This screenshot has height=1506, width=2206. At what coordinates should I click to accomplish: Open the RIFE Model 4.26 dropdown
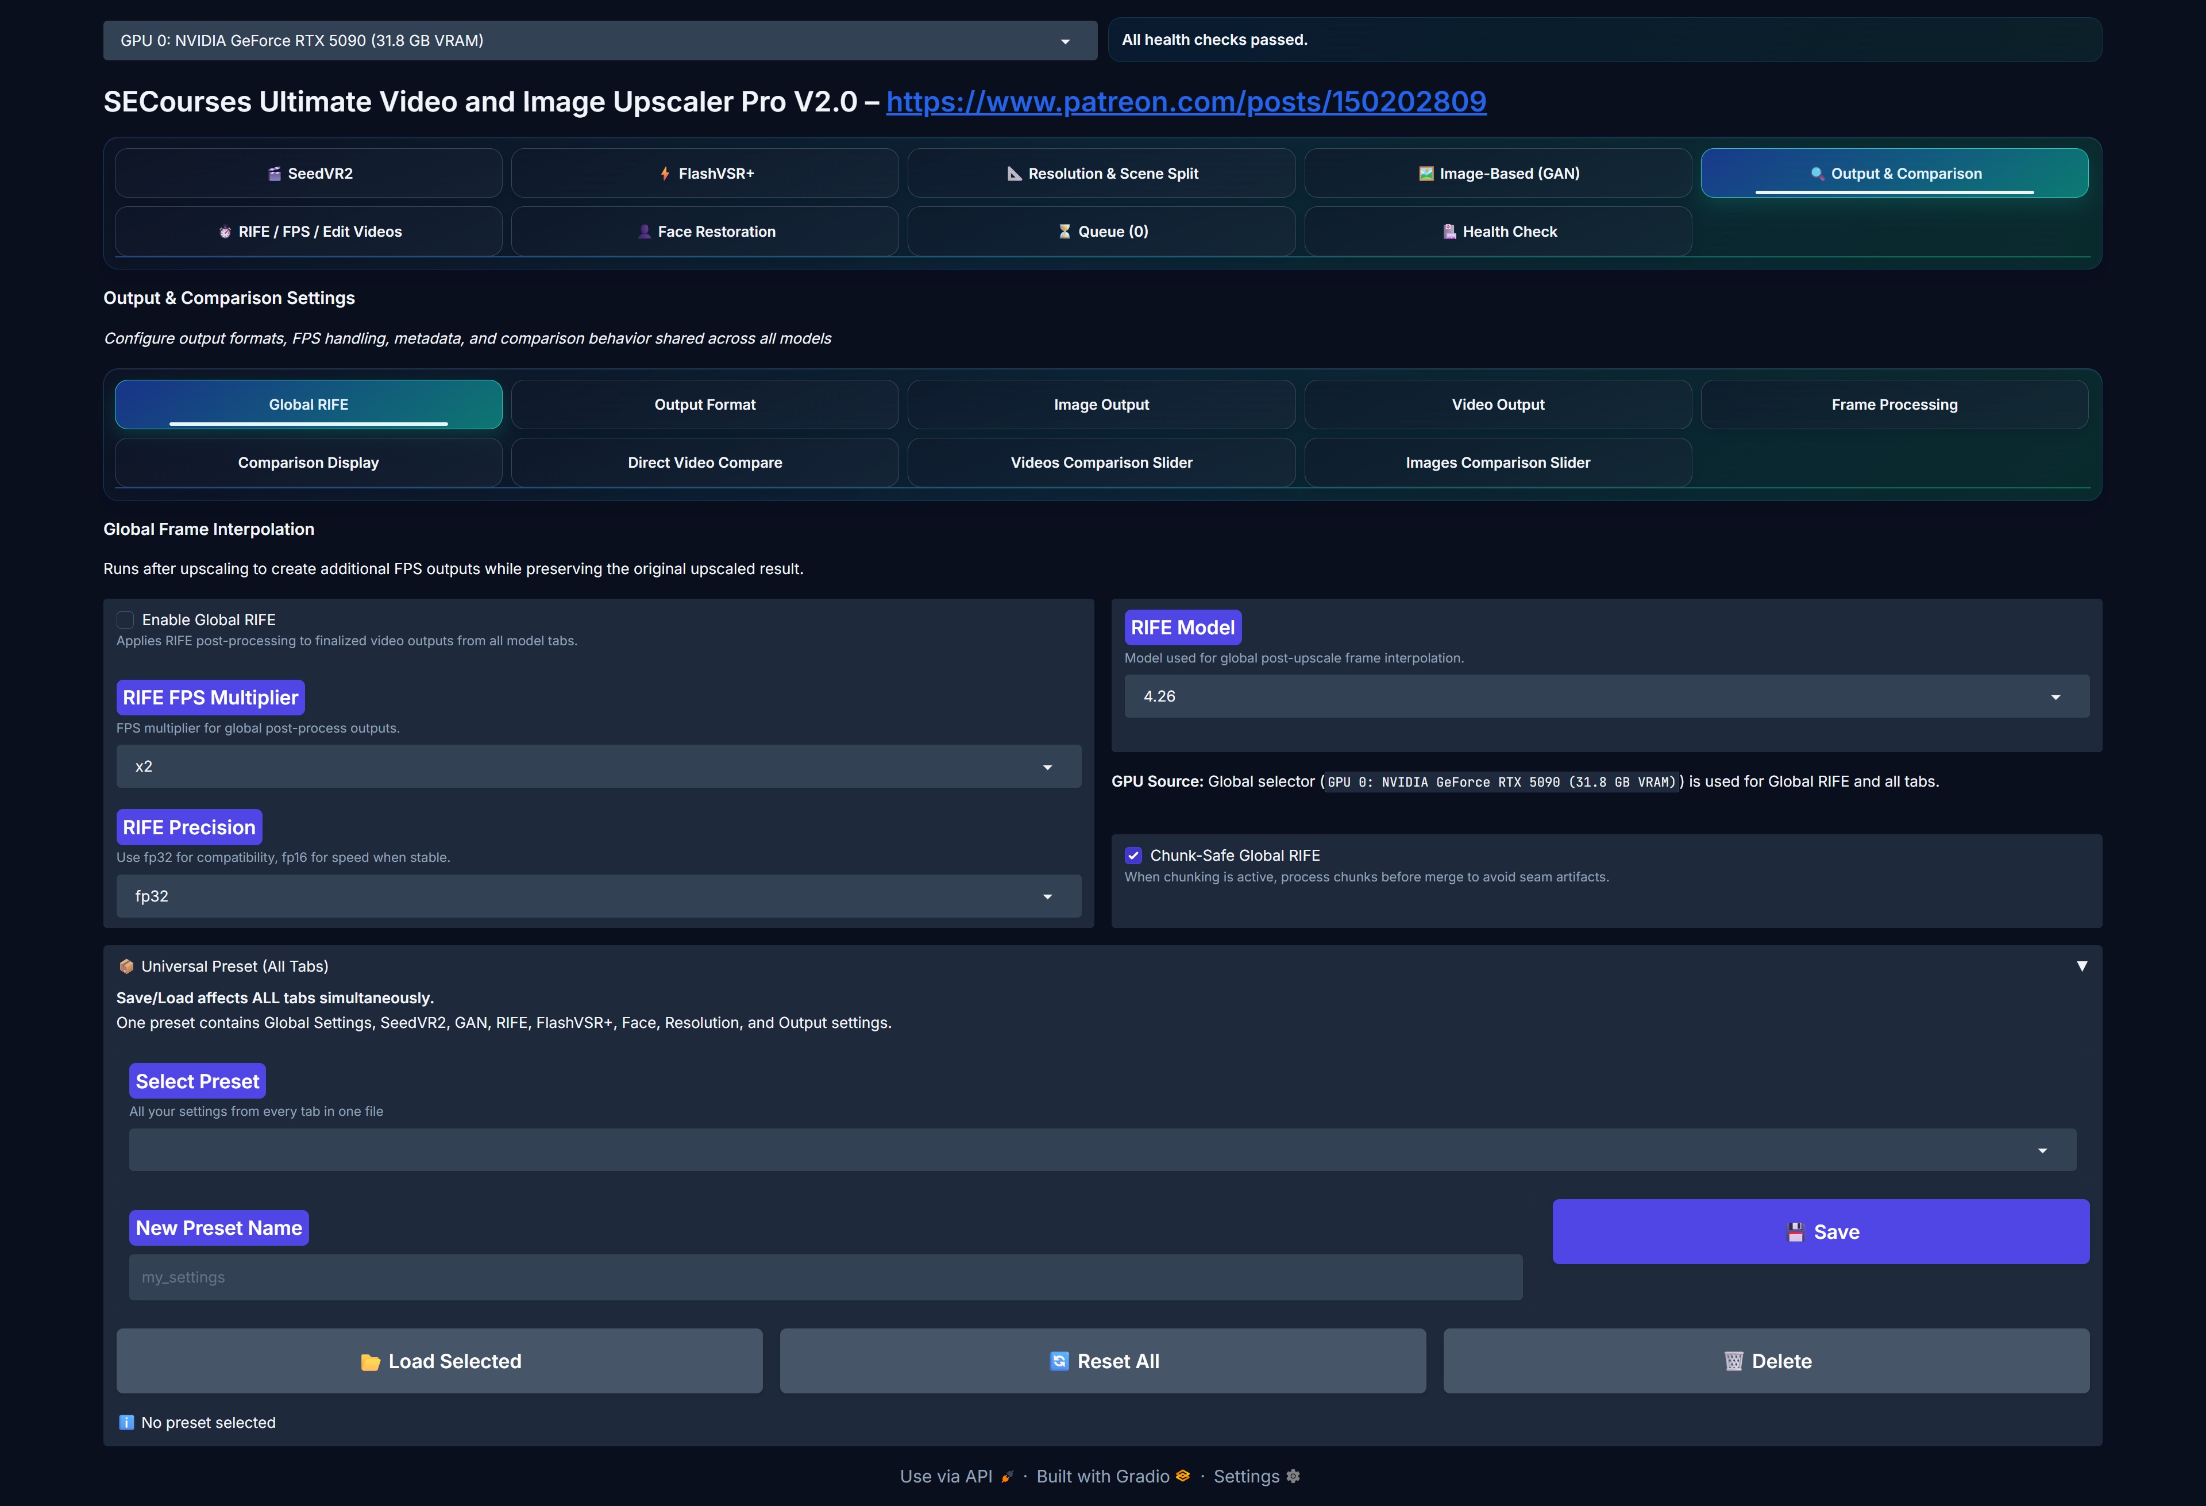tap(1606, 696)
